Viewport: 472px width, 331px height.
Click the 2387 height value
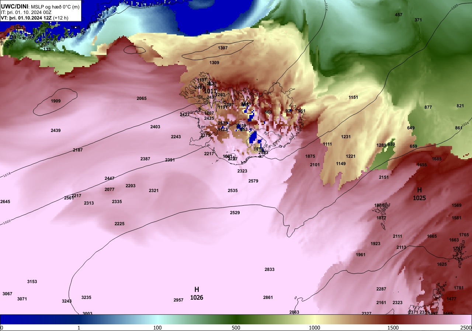point(145,159)
